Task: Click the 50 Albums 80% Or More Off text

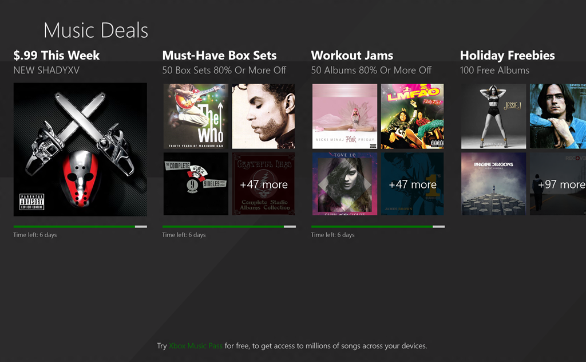Action: 371,70
